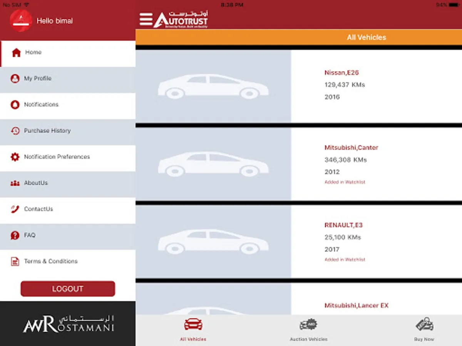
Task: Open AboutUs menu item
Action: point(68,184)
